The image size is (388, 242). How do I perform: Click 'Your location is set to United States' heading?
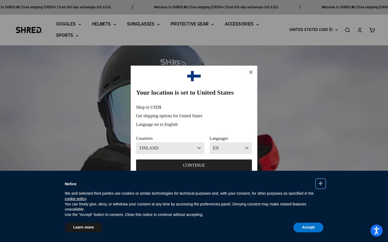pyautogui.click(x=185, y=92)
